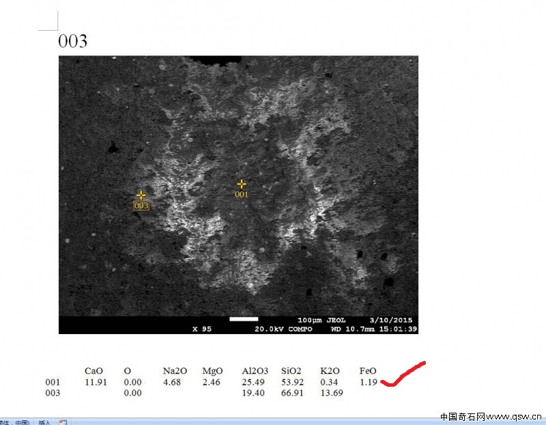Viewport: 546px width, 425px height.
Task: Click the 100µm scale label
Action: point(310,320)
